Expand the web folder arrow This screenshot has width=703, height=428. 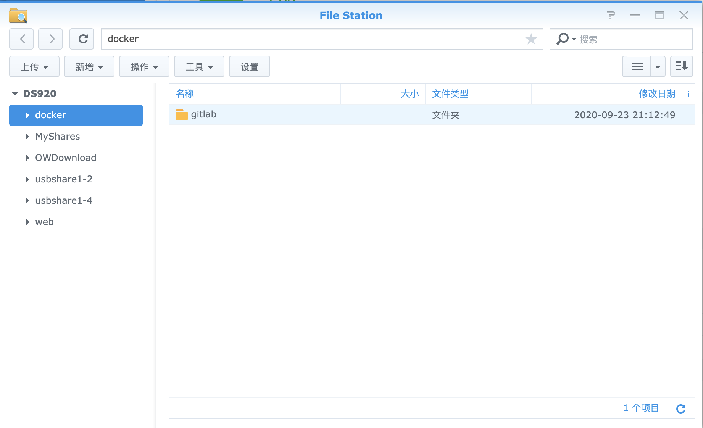coord(27,222)
